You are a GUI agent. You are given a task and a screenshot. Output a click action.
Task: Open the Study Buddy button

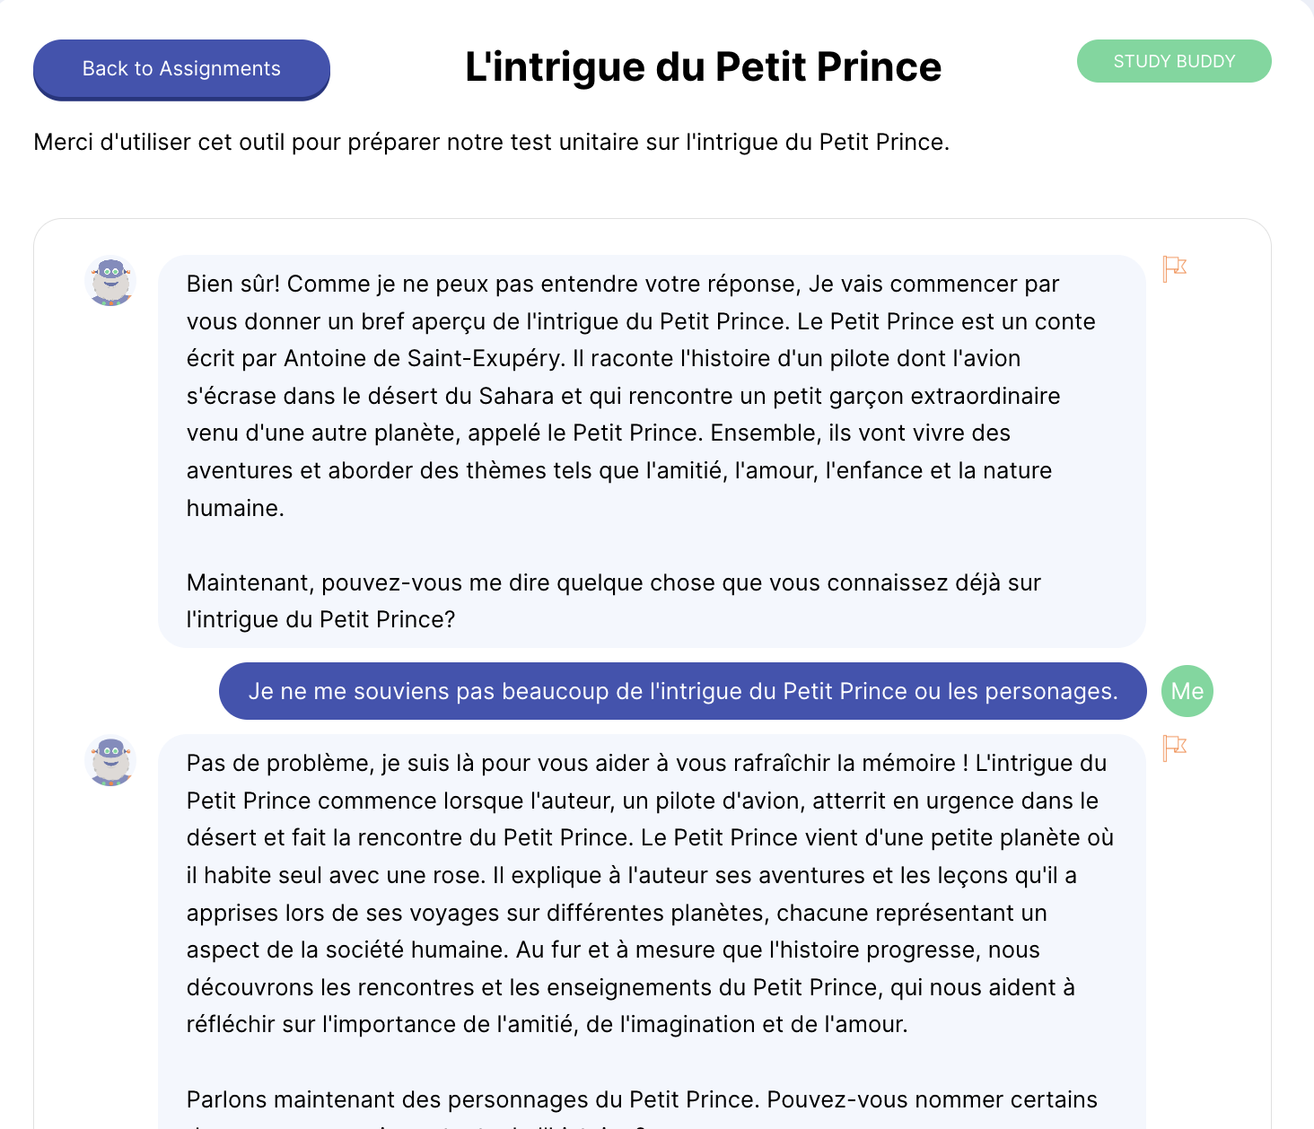click(1174, 61)
